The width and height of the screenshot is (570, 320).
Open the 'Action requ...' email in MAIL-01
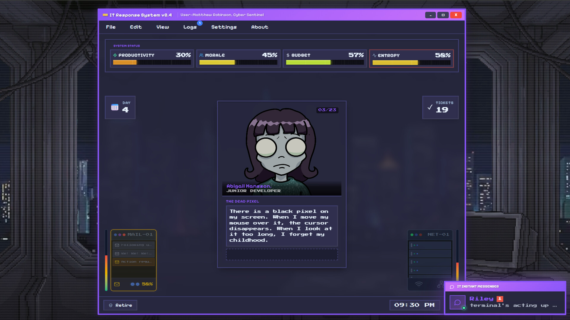point(134,262)
